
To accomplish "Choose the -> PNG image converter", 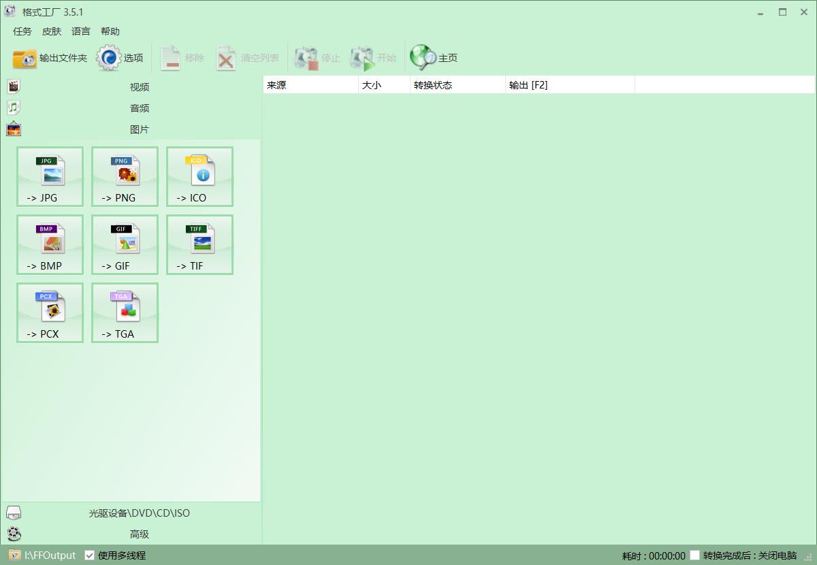I will pos(125,176).
